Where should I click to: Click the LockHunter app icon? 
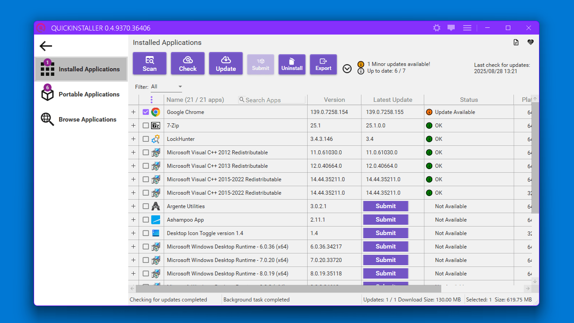(156, 139)
